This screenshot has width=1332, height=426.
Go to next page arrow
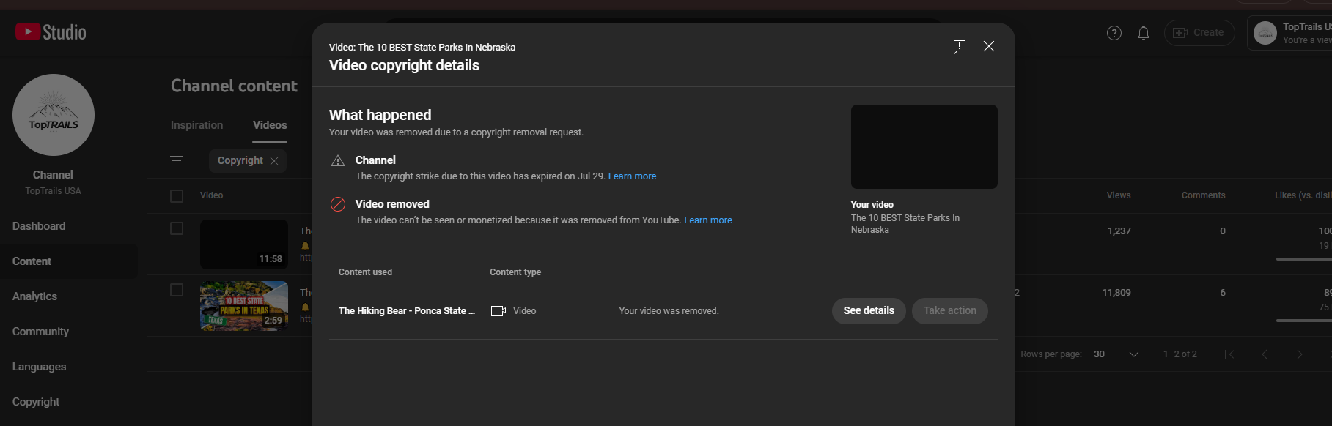[x=1300, y=354]
